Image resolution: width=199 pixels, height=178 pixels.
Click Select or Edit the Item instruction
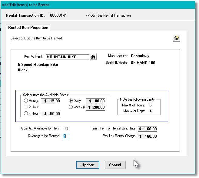point(37,38)
